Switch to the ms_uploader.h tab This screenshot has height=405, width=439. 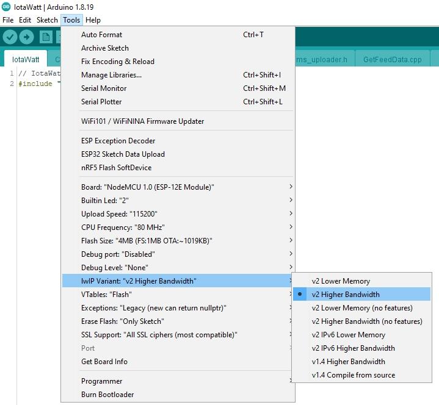coord(325,59)
